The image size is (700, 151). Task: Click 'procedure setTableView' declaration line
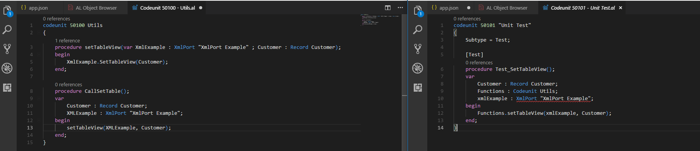pos(198,47)
